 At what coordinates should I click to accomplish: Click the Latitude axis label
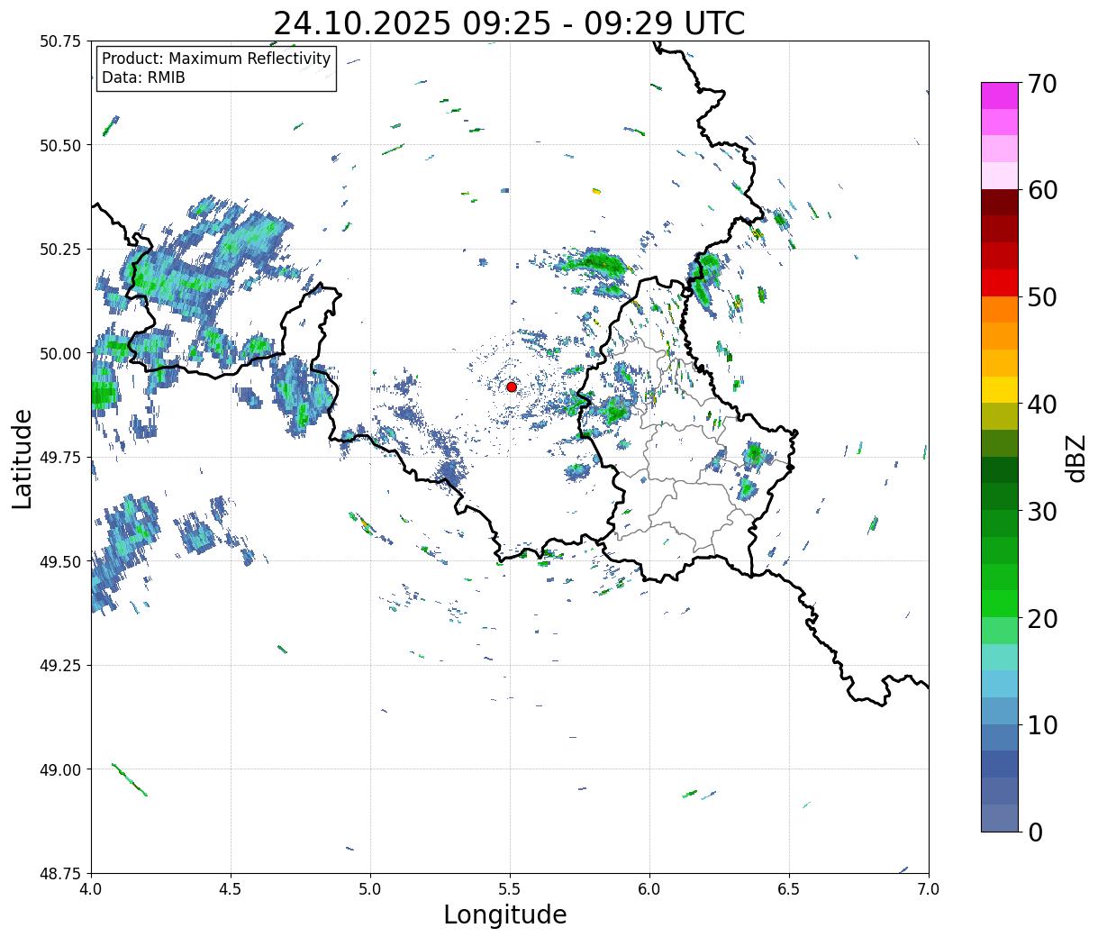coord(23,459)
